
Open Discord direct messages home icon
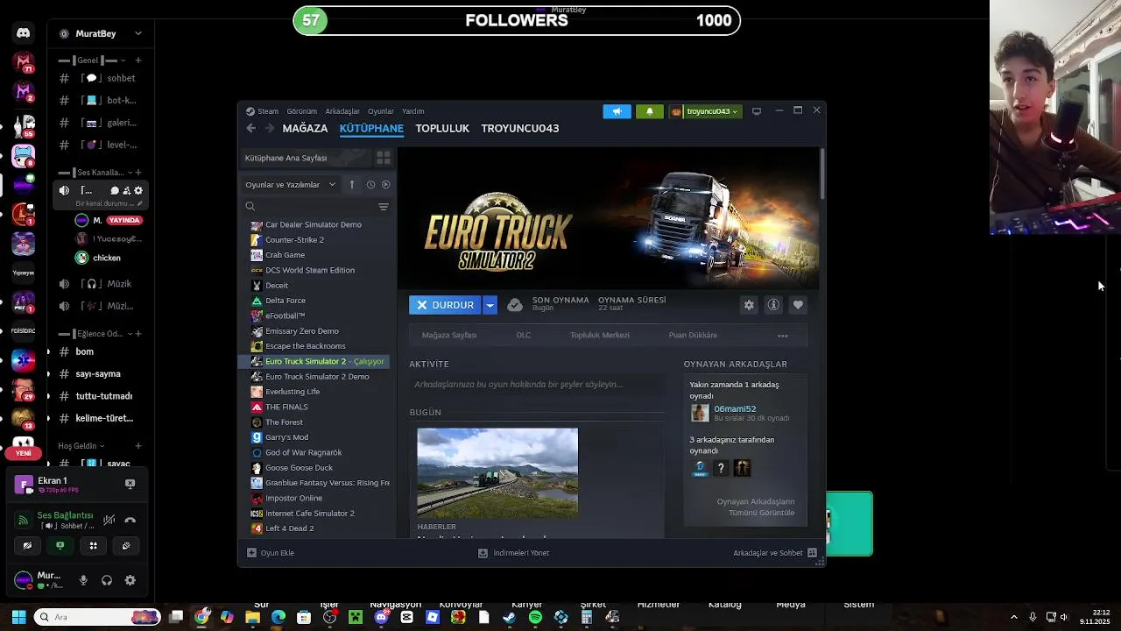[24, 33]
